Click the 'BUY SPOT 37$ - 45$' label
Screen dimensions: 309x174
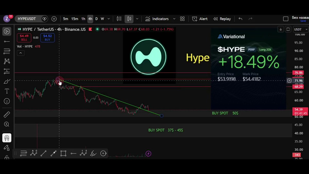pyautogui.click(x=166, y=130)
